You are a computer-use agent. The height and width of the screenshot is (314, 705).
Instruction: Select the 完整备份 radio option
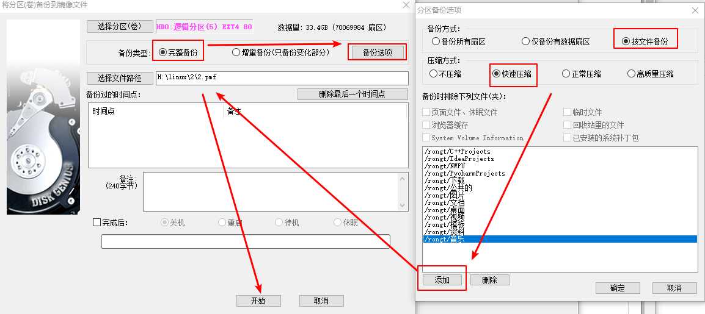coord(178,52)
